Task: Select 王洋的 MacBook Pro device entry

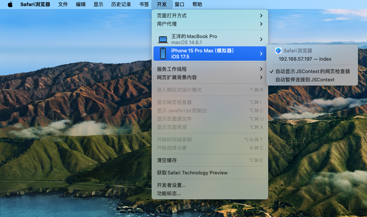Action: coord(210,39)
